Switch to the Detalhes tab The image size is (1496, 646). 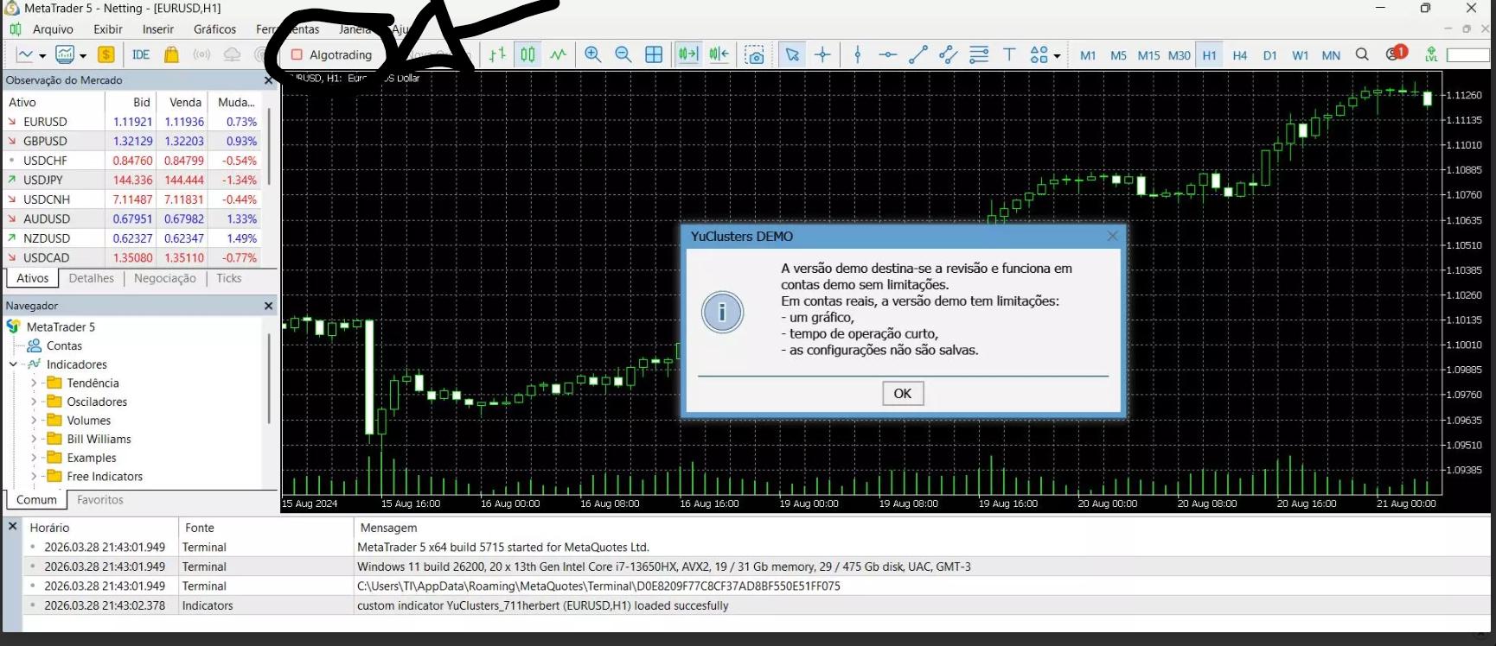coord(92,278)
